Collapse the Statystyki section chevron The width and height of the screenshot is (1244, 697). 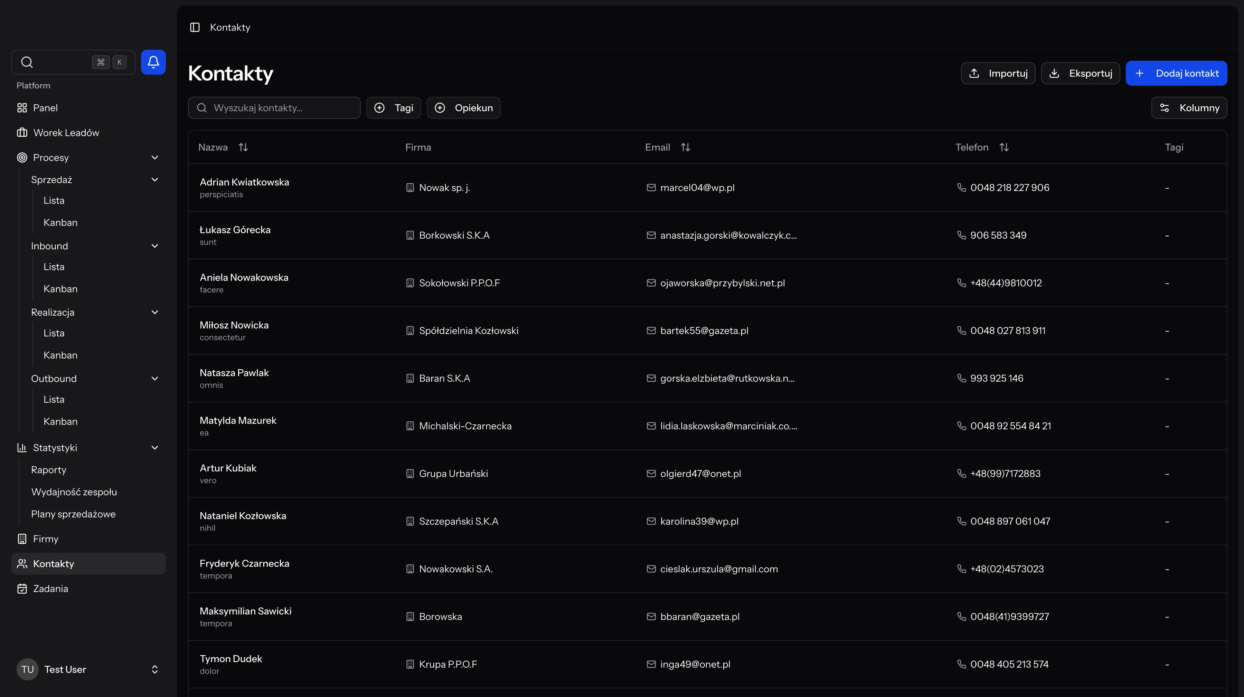coord(154,447)
